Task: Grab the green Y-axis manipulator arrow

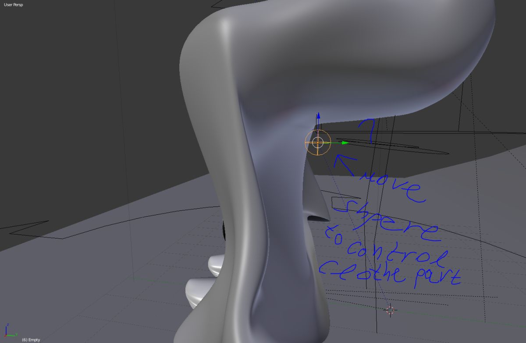Action: tap(345, 142)
